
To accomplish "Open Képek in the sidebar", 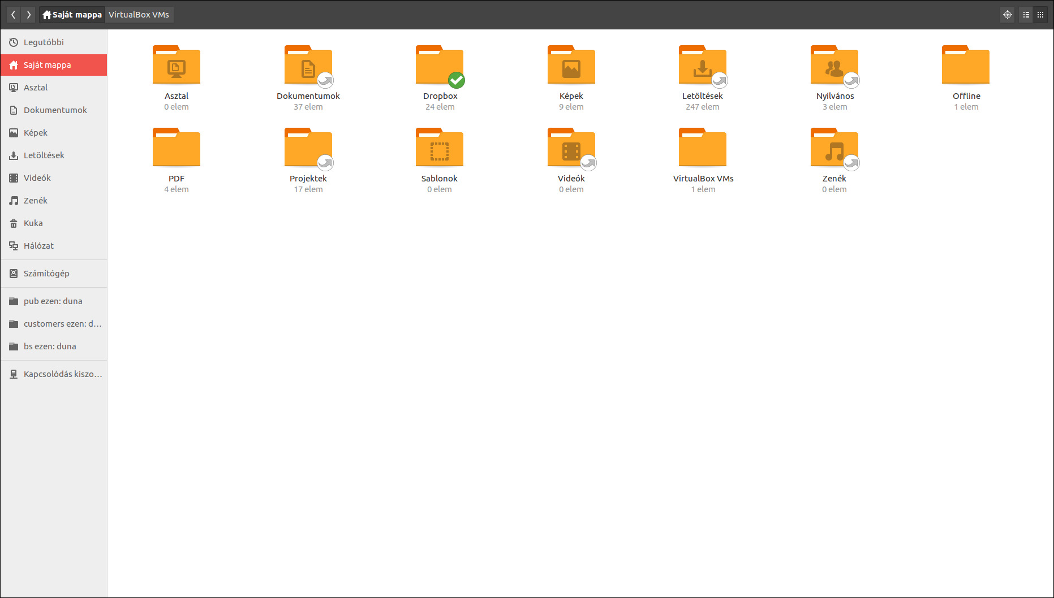I will pyautogui.click(x=54, y=133).
